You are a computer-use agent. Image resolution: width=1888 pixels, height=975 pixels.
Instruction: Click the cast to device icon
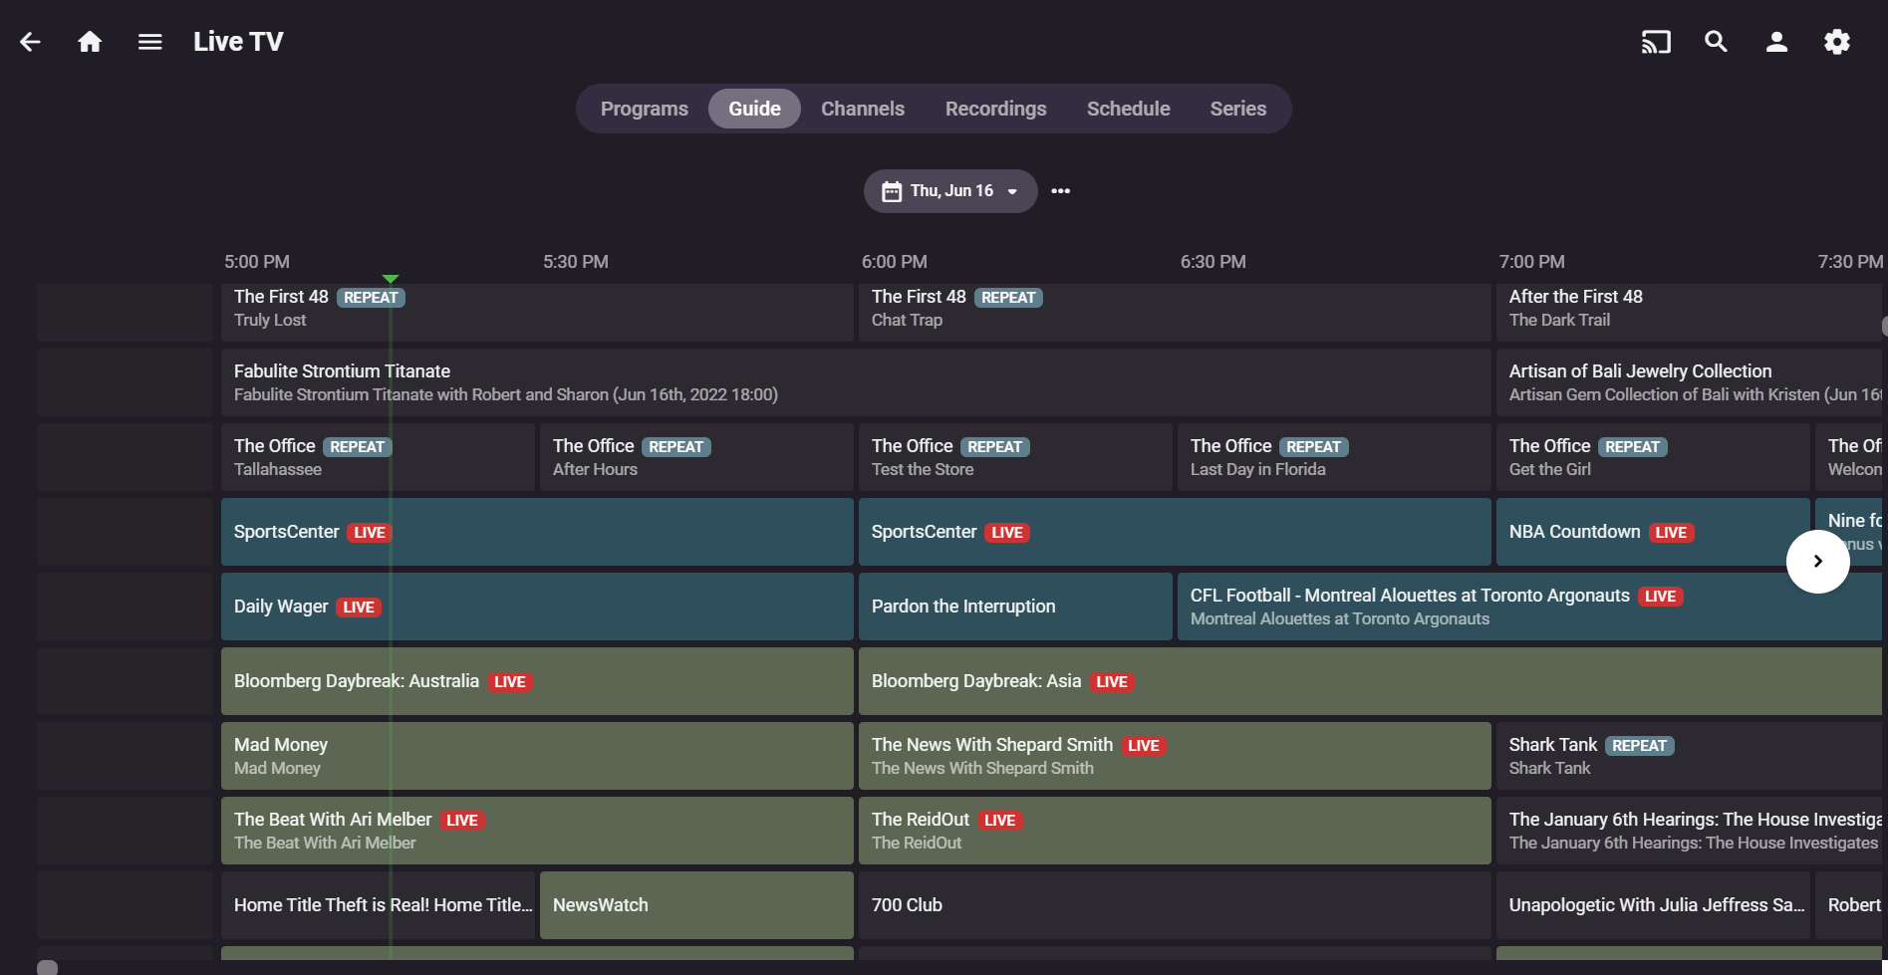pyautogui.click(x=1655, y=42)
